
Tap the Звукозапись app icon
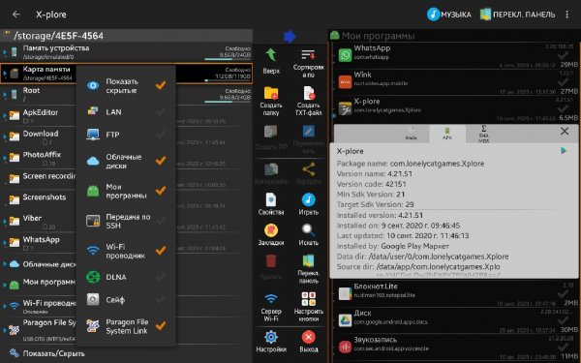point(345,347)
